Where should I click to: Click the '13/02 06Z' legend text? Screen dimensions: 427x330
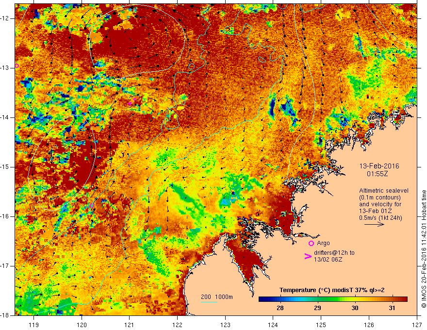[x=328, y=260]
